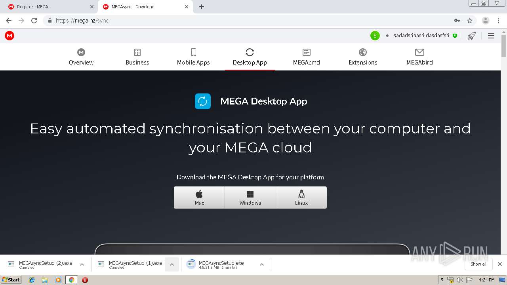
Task: Close the MEGAsync - Download tab
Action: tap(187, 7)
